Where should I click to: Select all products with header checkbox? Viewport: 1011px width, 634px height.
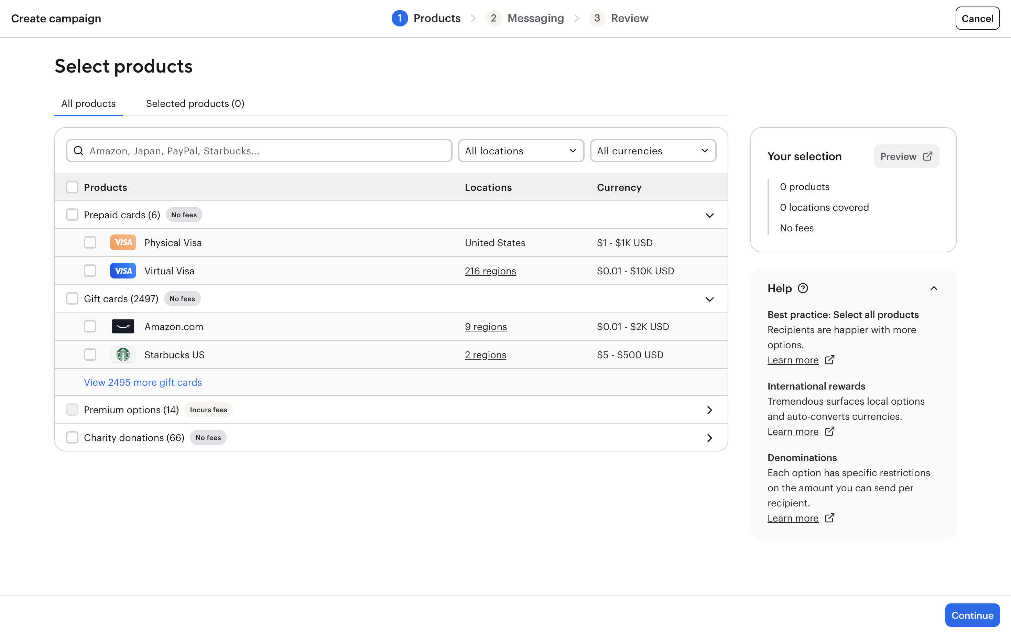click(x=72, y=187)
